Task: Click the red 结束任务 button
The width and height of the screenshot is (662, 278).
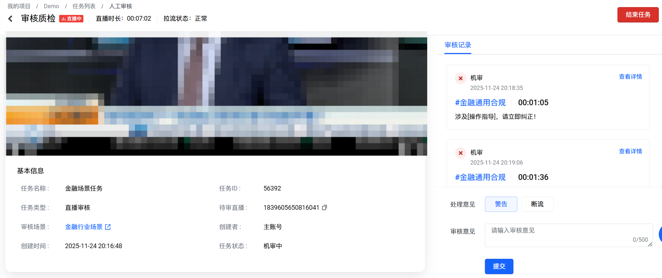Action: click(x=638, y=15)
